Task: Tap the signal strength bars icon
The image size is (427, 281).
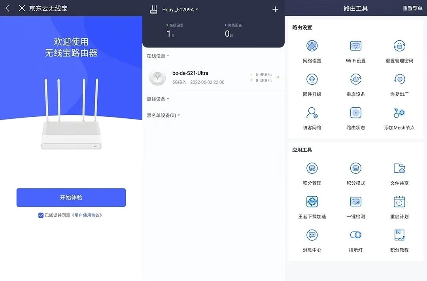Action: tap(277, 78)
